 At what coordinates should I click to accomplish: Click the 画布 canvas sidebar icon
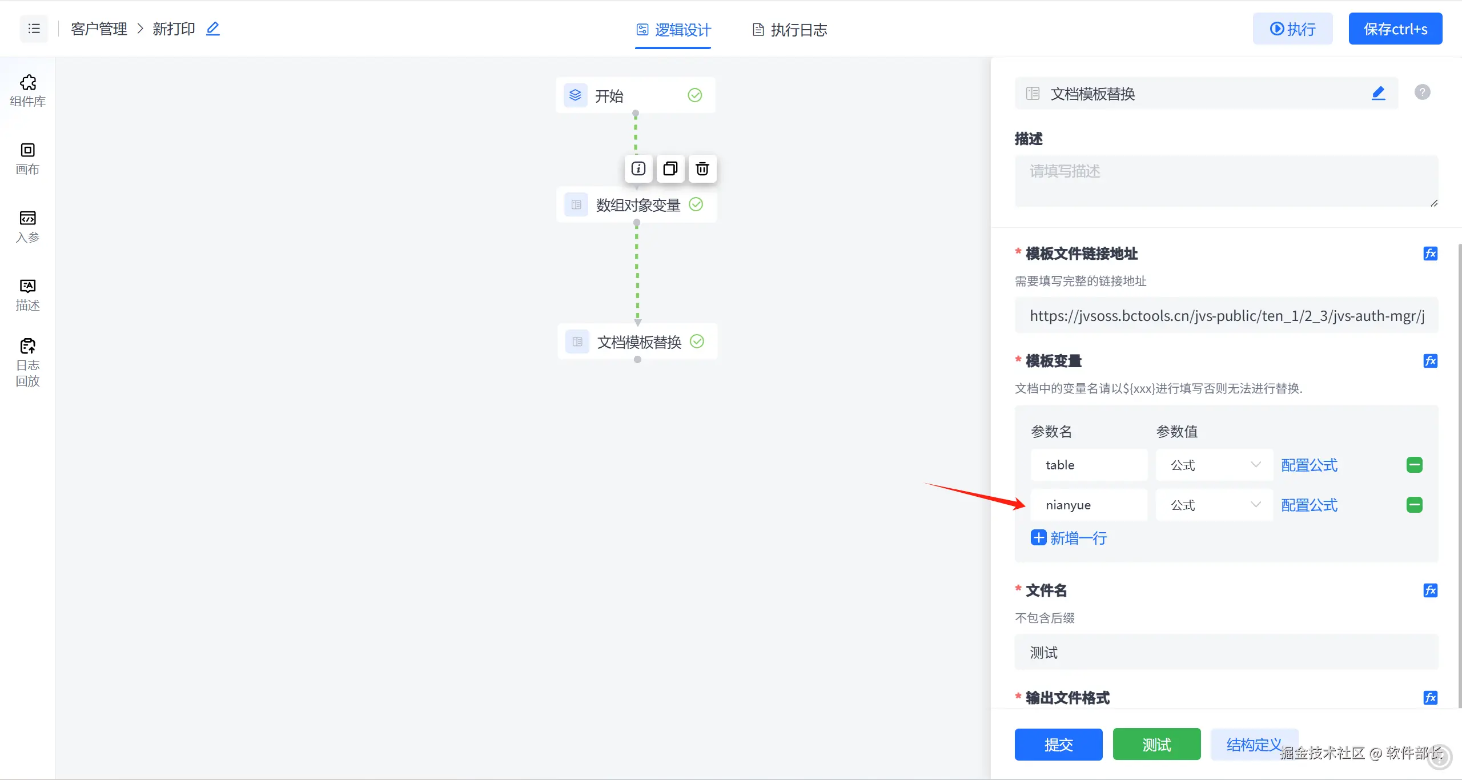pos(27,158)
